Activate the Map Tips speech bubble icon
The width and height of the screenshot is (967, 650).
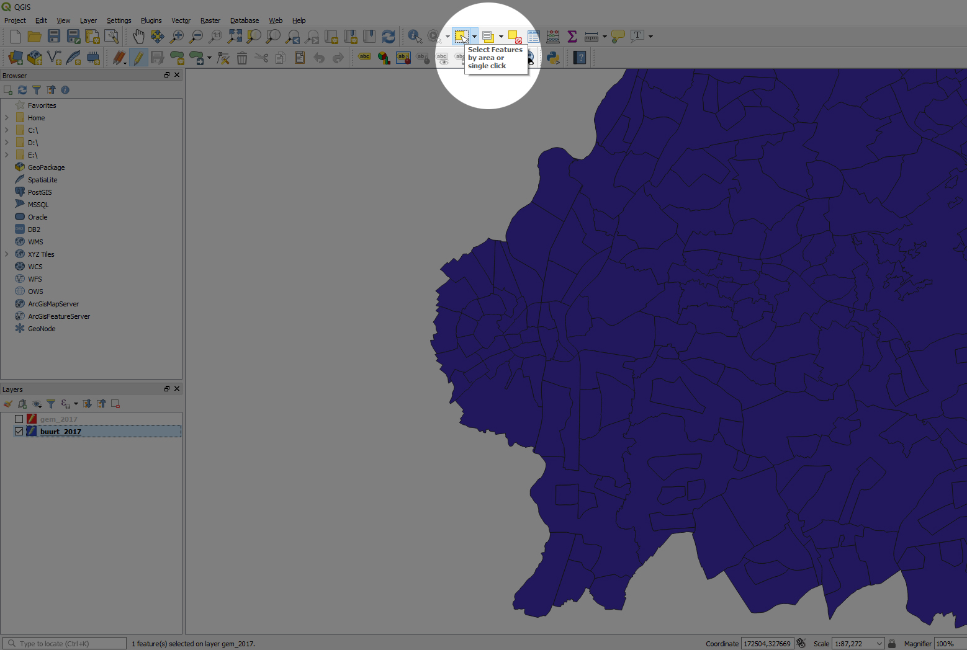[x=618, y=37]
